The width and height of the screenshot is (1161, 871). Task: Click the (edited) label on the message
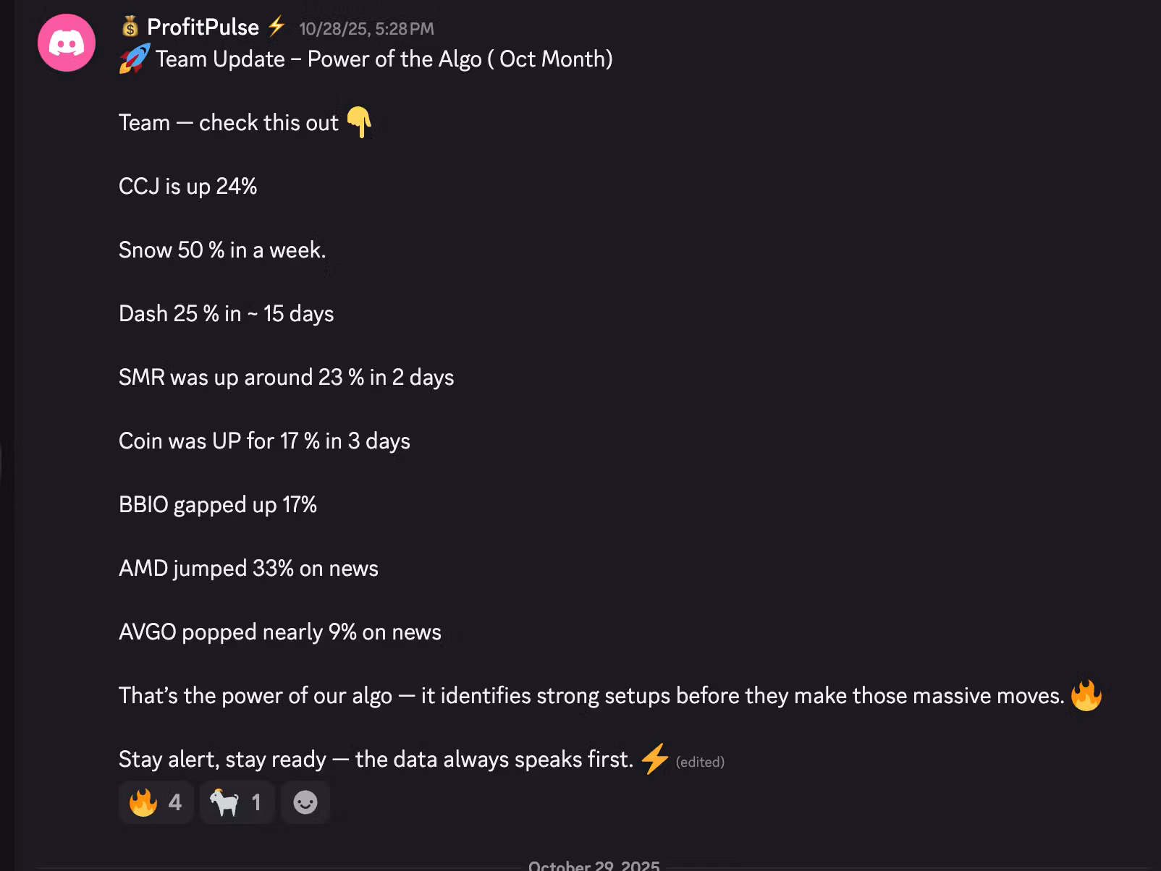(700, 762)
